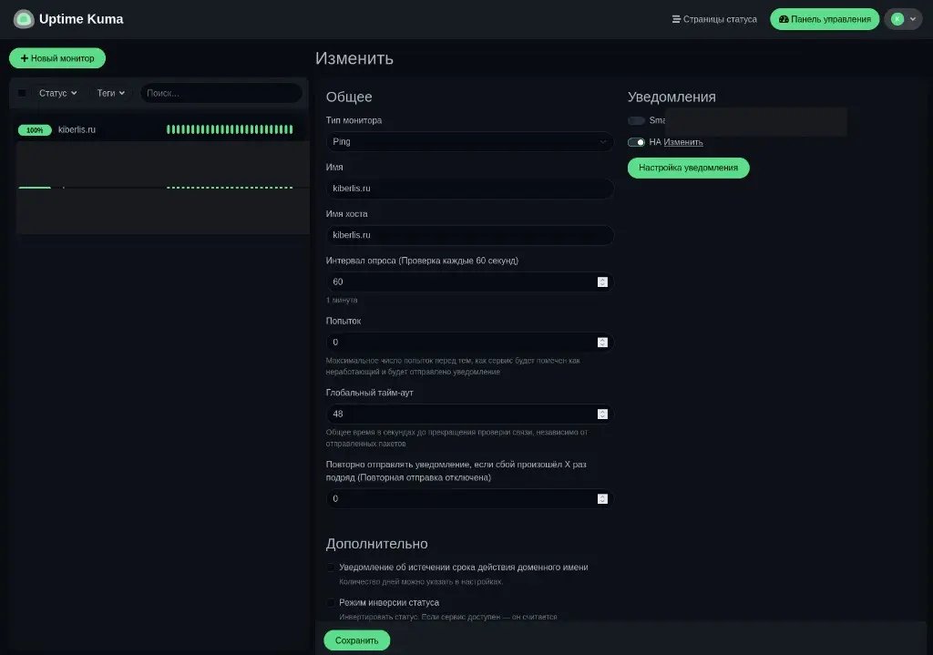This screenshot has width=933, height=655.
Task: Enable Режим инверсии статуса checkbox
Action: 331,603
